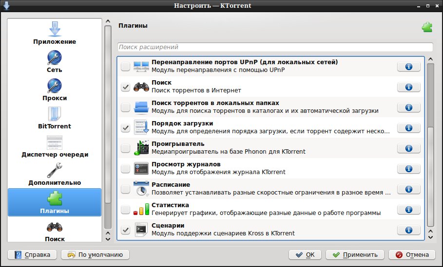Image resolution: width=443 pixels, height=267 pixels.
Task: Enable the Статистика plugin
Action: click(125, 210)
